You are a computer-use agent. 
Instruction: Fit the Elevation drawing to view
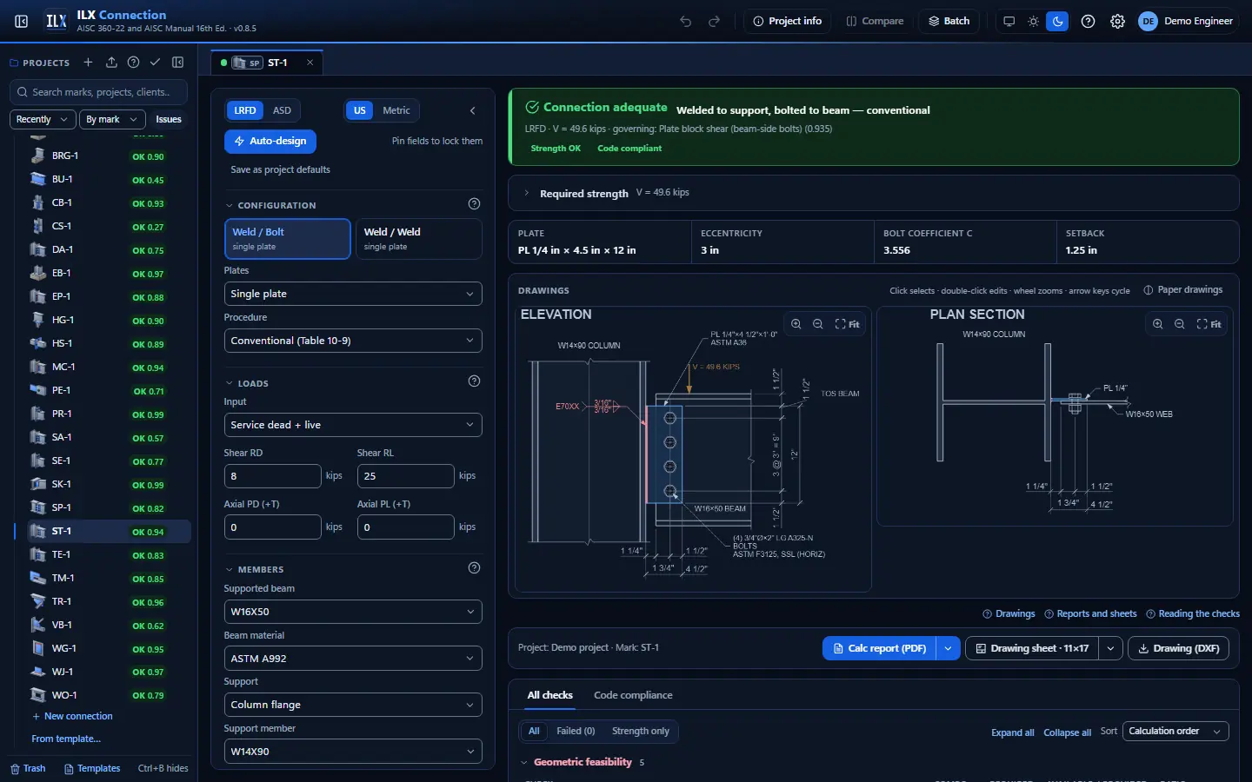(848, 324)
